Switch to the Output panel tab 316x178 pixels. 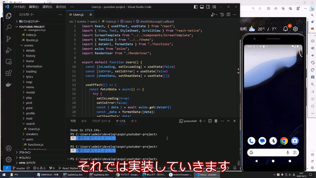click(84, 121)
